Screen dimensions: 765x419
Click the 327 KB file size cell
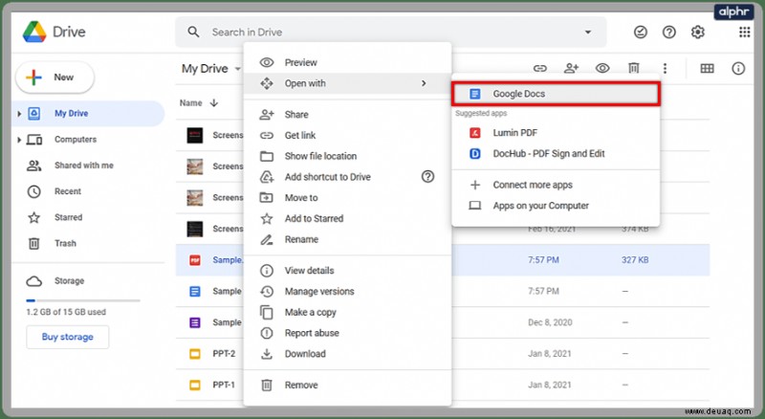(635, 260)
